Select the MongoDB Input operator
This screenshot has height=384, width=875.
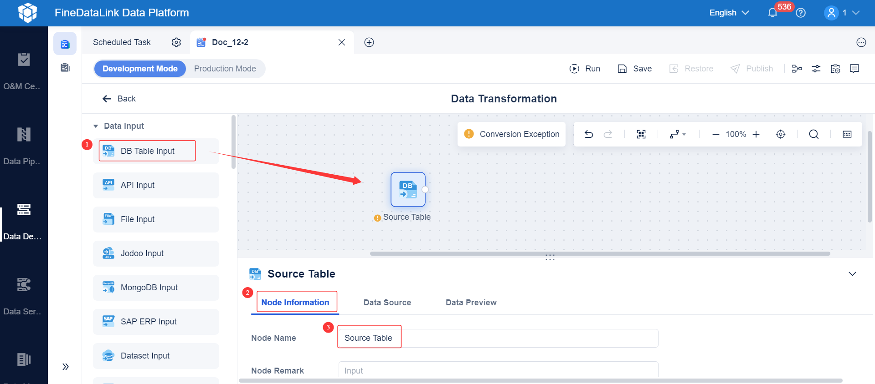point(156,288)
